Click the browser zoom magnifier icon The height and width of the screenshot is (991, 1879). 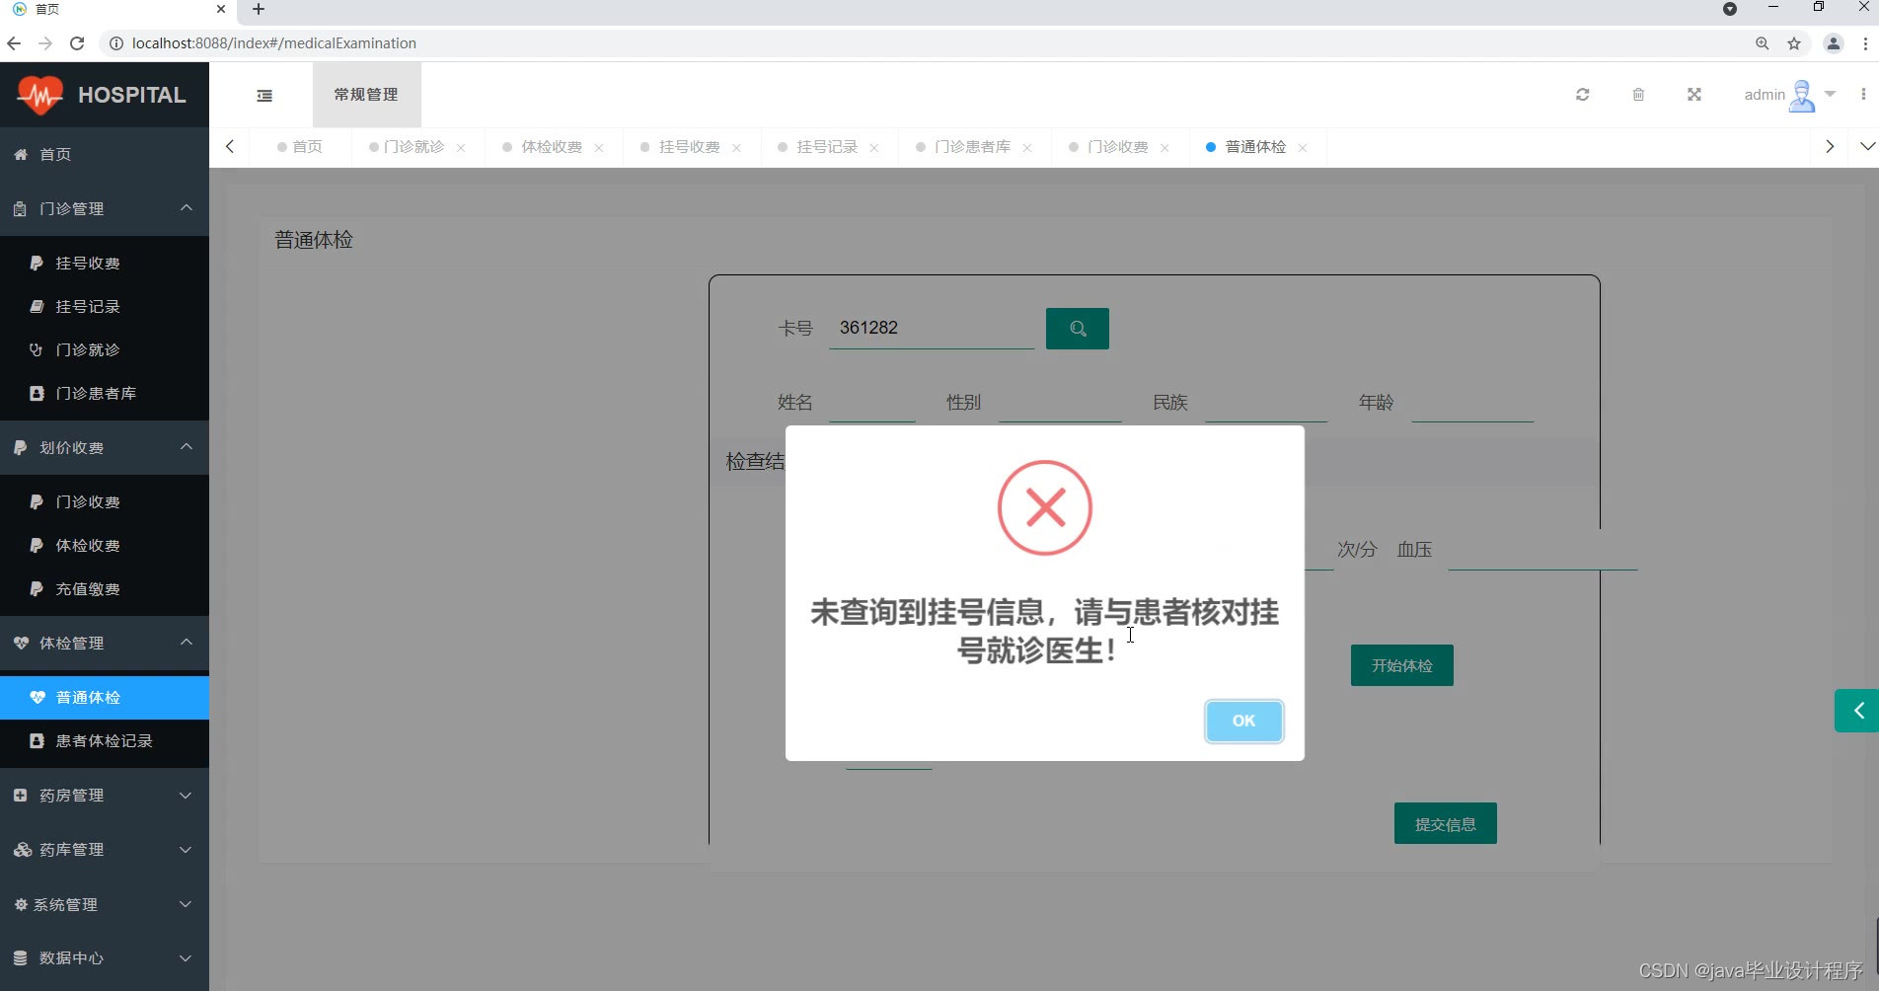[1762, 43]
